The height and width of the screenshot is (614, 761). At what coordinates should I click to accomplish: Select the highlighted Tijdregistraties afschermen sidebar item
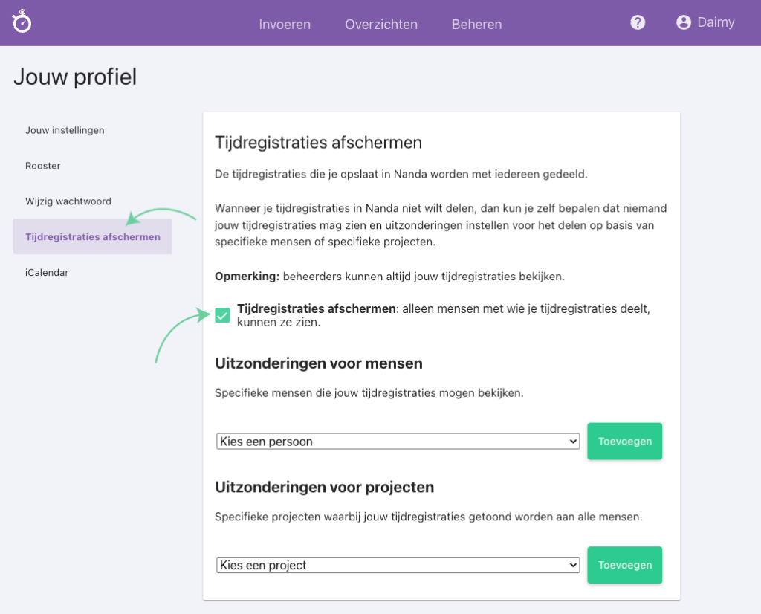92,236
